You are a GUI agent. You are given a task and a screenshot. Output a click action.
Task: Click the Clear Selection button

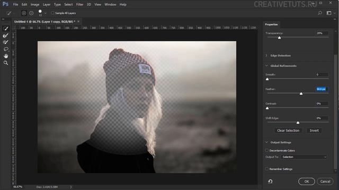click(288, 130)
